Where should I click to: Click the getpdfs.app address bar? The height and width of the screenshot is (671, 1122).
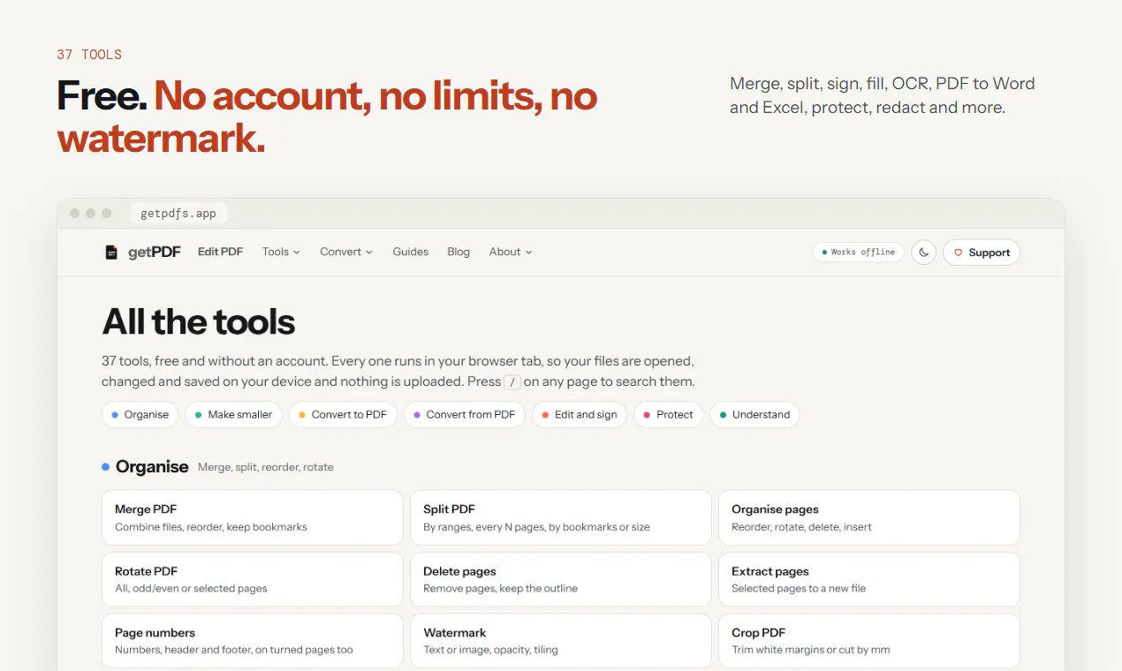pyautogui.click(x=178, y=214)
